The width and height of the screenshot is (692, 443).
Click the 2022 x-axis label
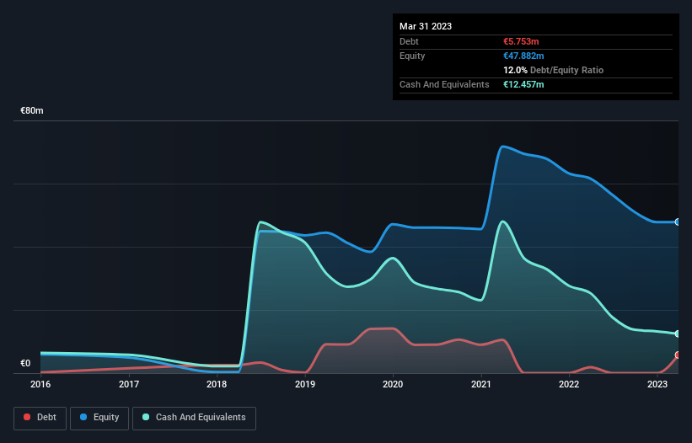(x=569, y=384)
